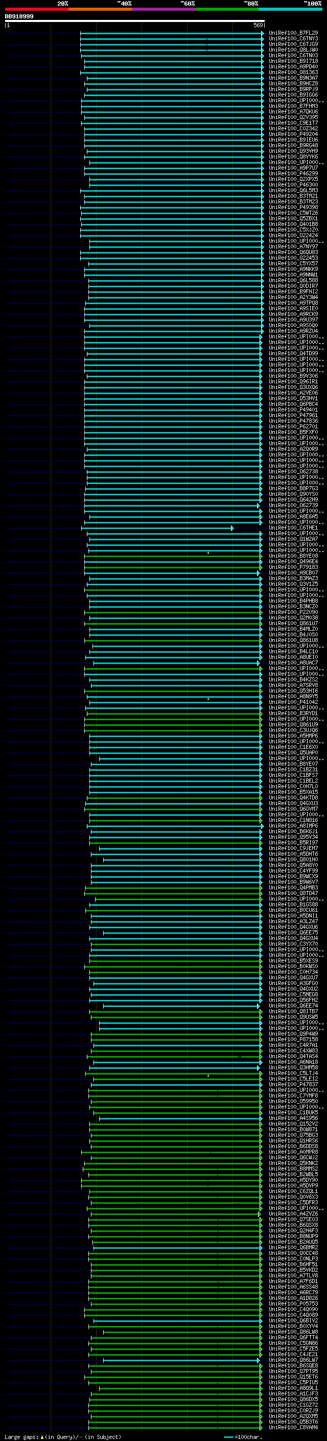Select hit label UniRef100_A1CJF3

pyautogui.click(x=293, y=1393)
